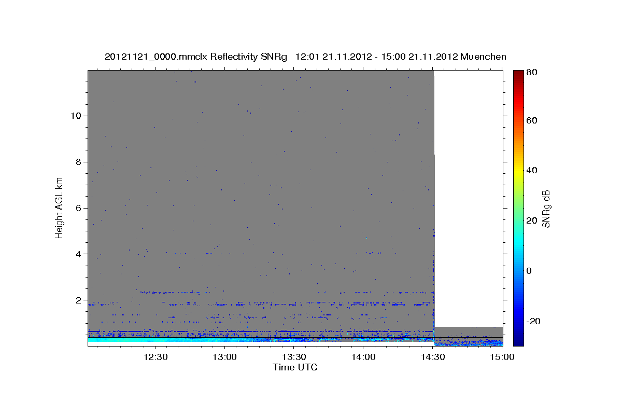622x415 pixels.
Task: Click the 13:00 time tick label
Action: coord(224,357)
